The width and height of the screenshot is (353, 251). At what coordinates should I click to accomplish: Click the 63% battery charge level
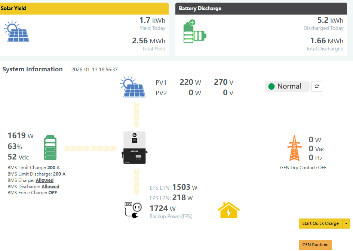click(15, 146)
